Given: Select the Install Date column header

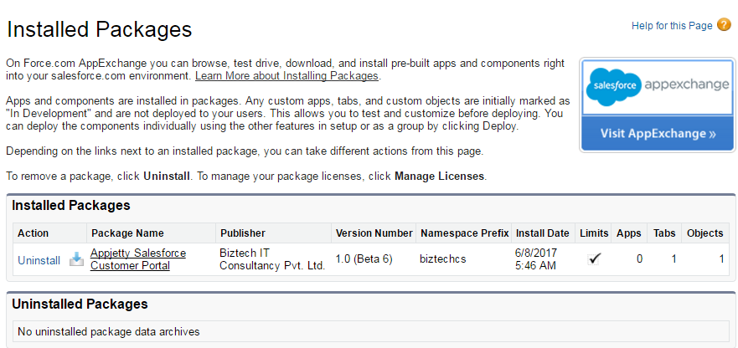Looking at the screenshot, I should click(x=543, y=233).
